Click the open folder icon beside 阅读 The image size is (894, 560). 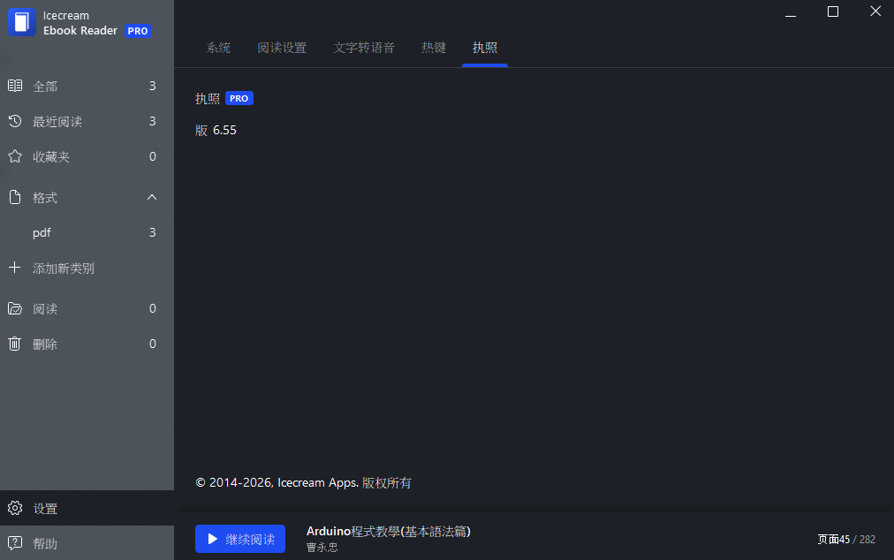click(x=15, y=308)
